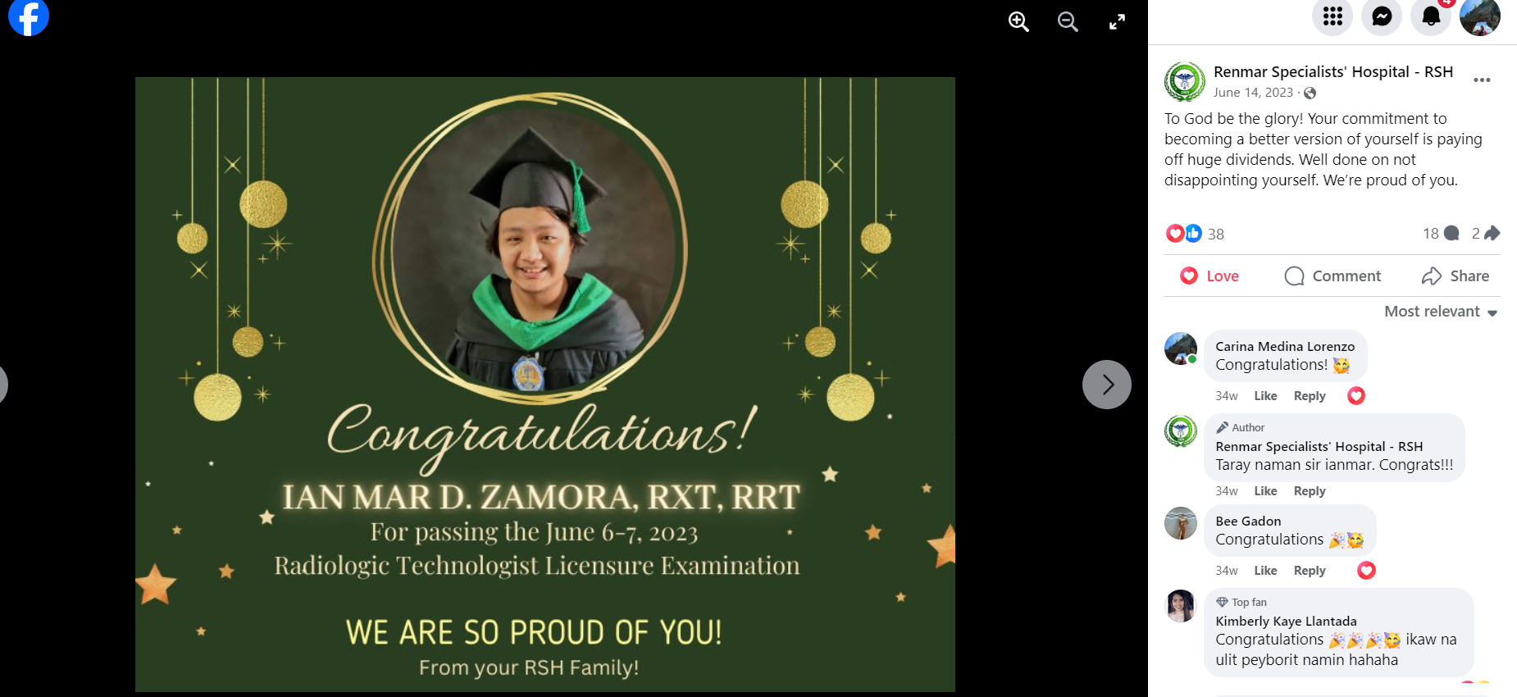1517x697 pixels.
Task: Reply to Bee Gadon's comment
Action: click(x=1310, y=571)
